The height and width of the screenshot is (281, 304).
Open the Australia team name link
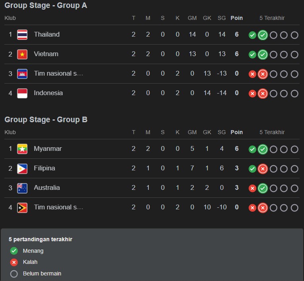[47, 188]
